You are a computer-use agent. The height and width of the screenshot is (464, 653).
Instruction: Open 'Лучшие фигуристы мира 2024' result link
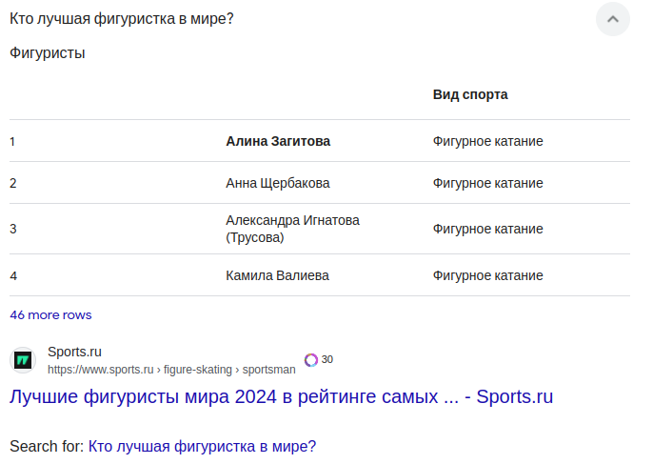tap(281, 396)
